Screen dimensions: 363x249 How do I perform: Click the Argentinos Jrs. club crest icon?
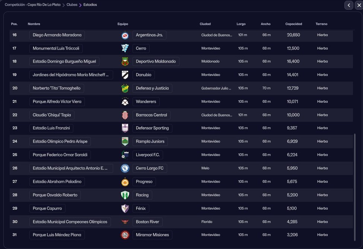pos(125,35)
